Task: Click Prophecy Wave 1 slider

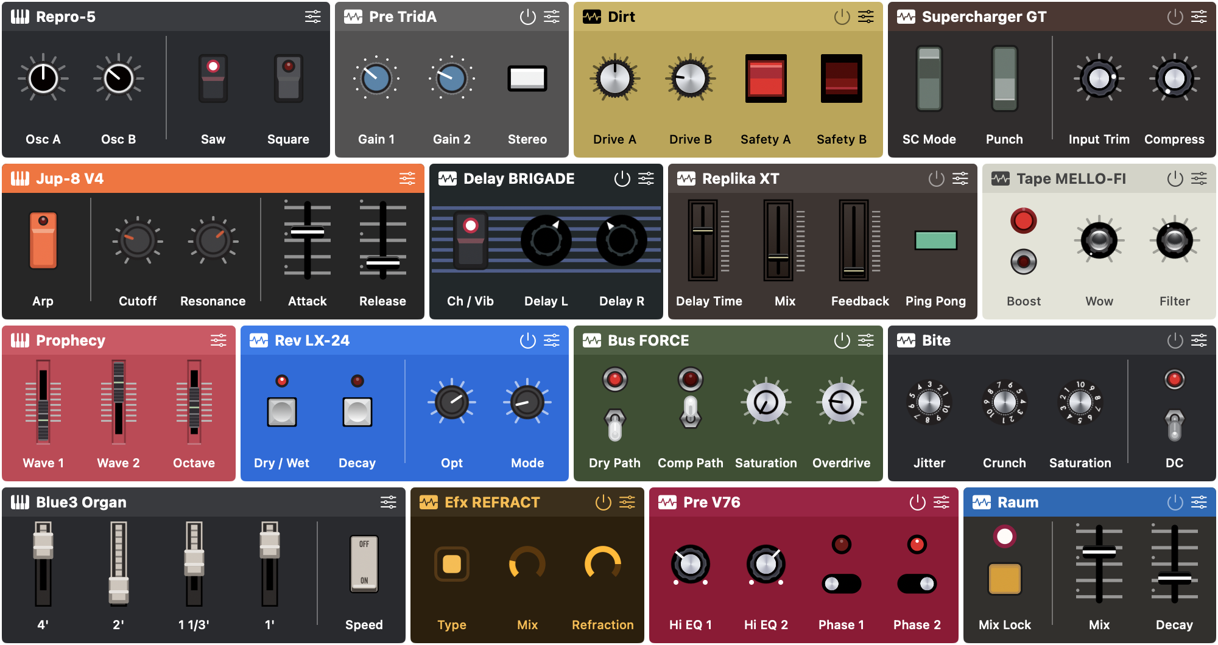Action: click(x=43, y=402)
